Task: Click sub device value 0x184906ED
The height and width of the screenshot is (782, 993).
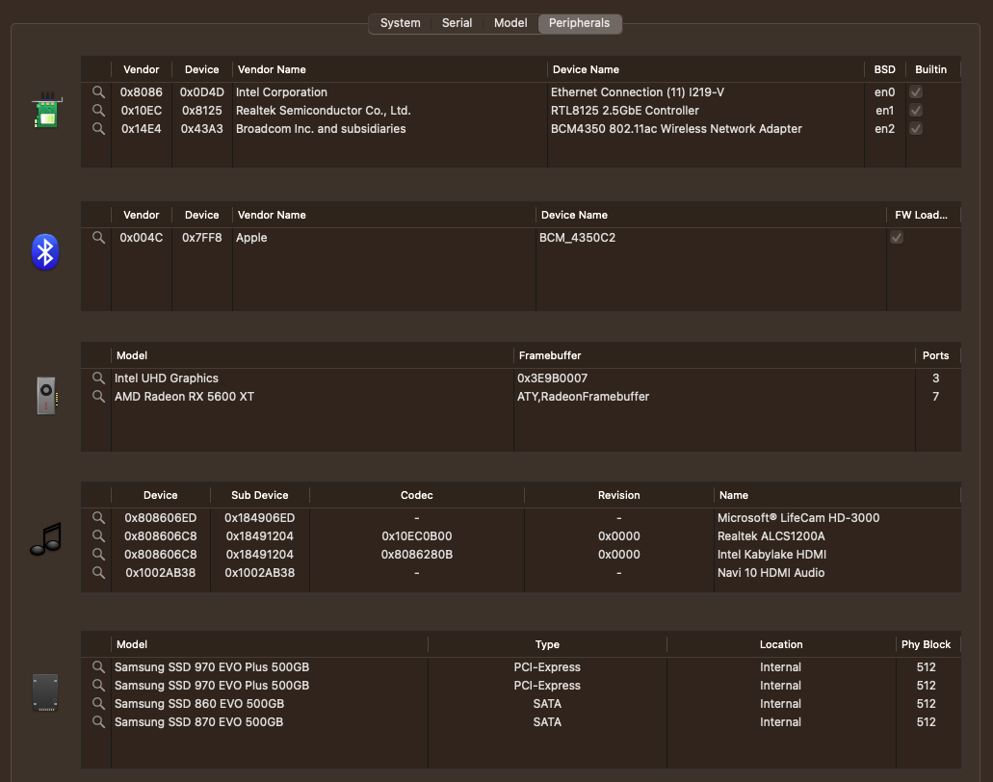Action: coord(260,517)
